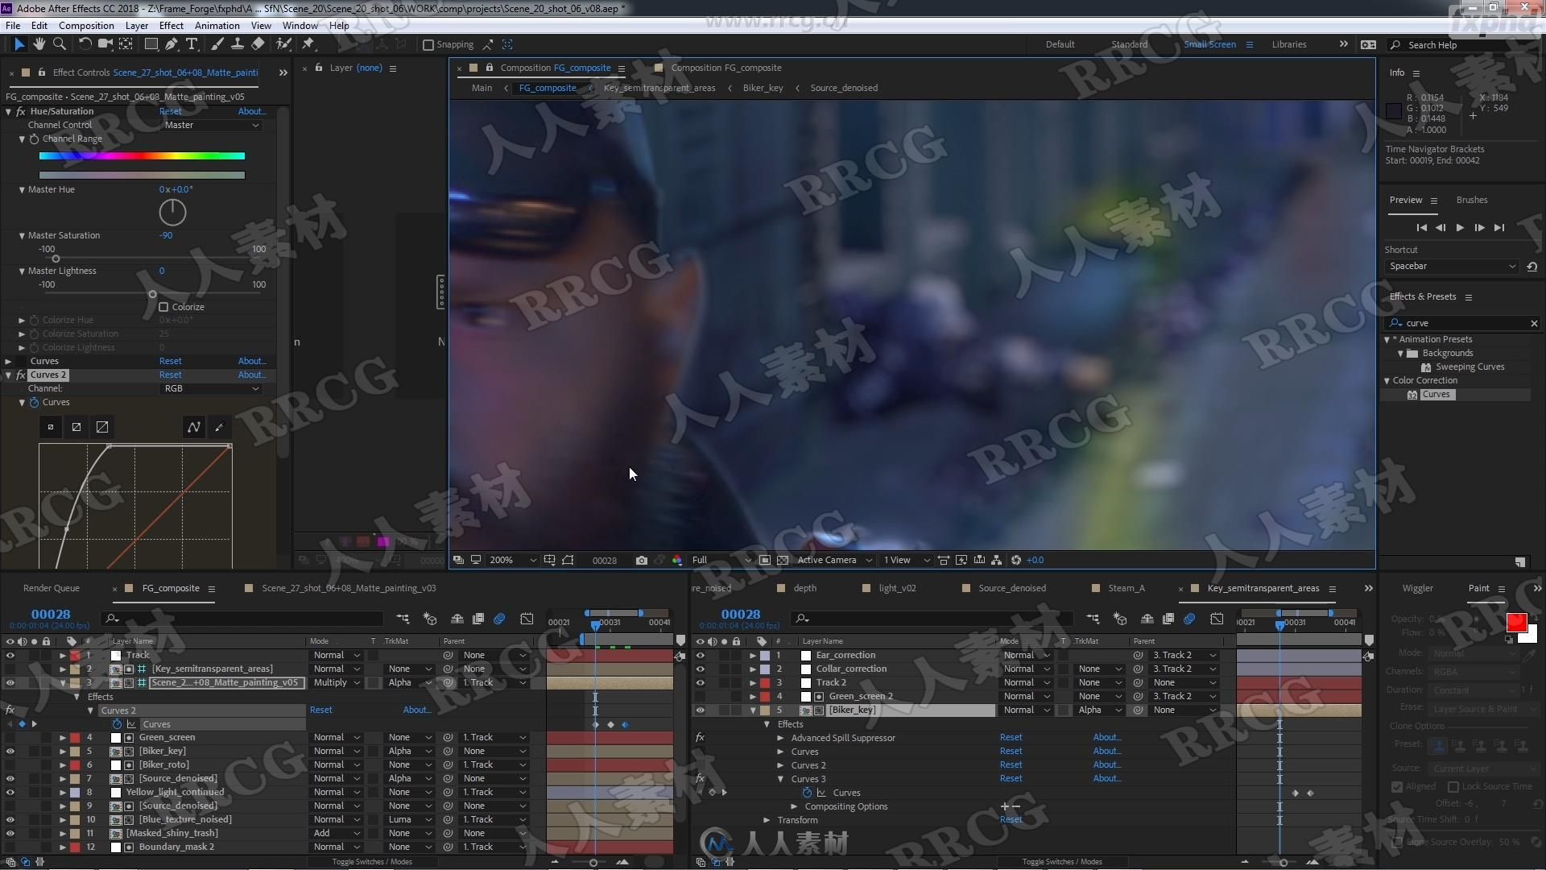
Task: Open the Composition menu
Action: pos(86,25)
